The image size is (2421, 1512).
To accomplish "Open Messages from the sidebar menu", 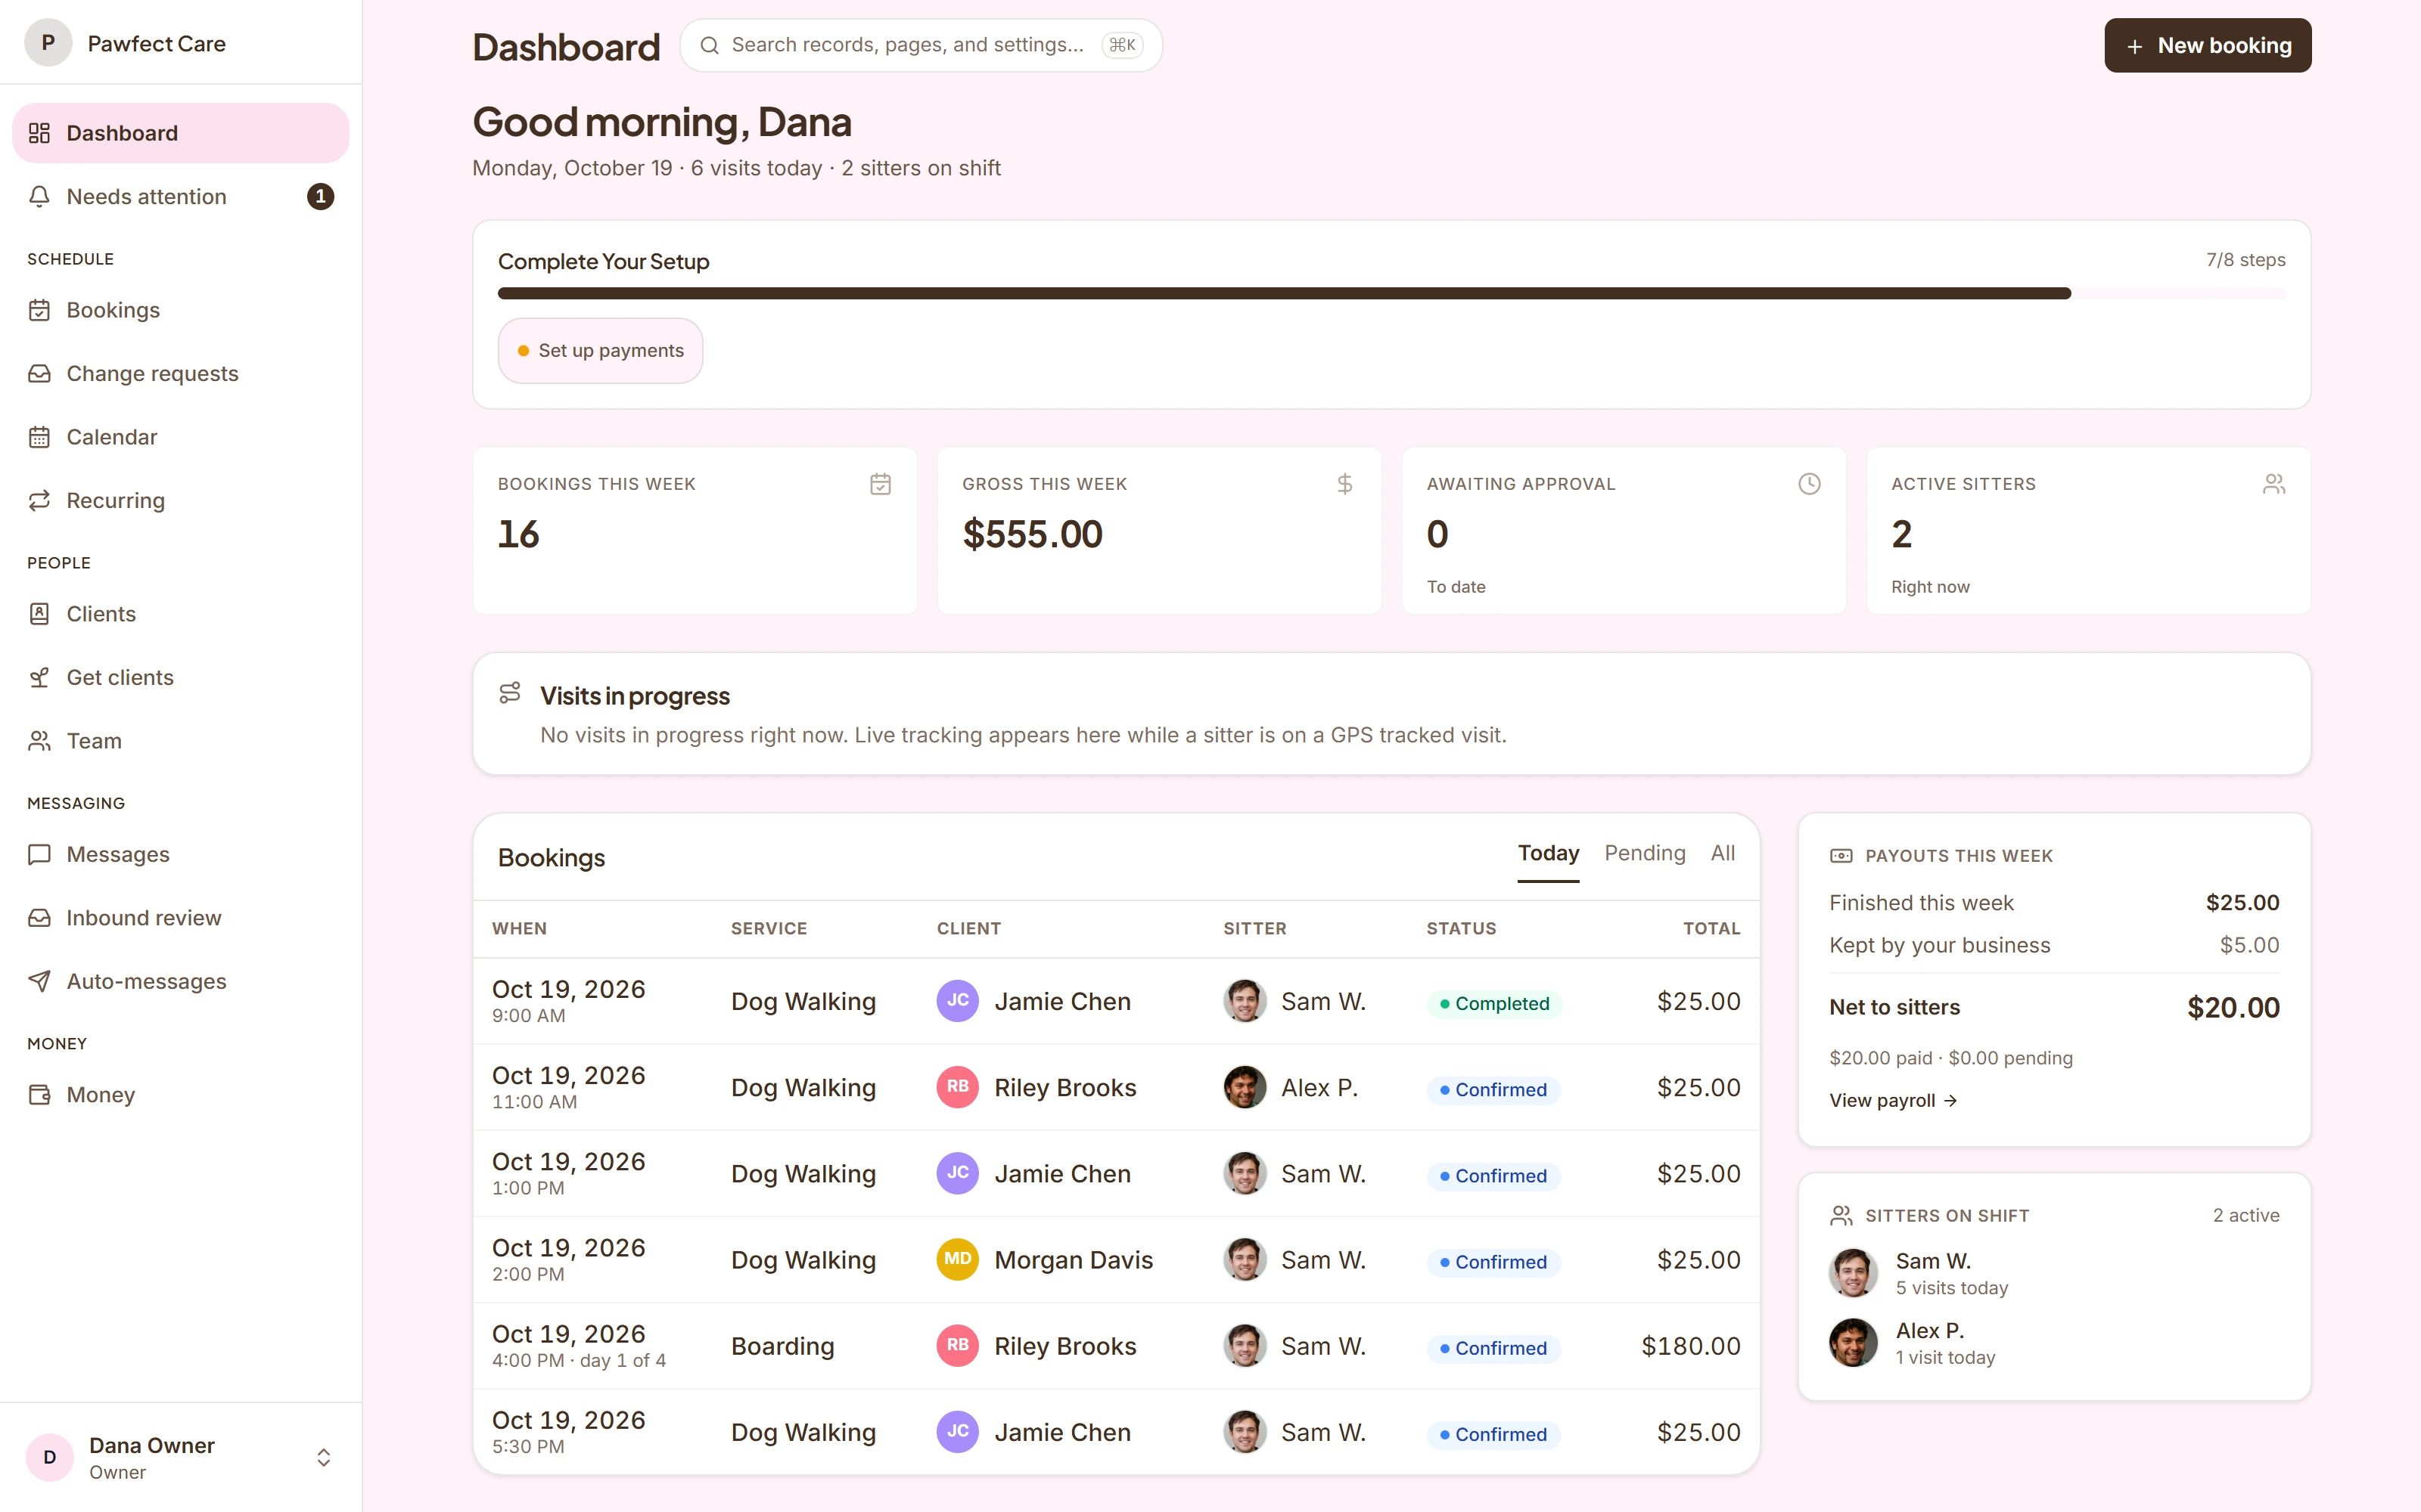I will point(180,855).
